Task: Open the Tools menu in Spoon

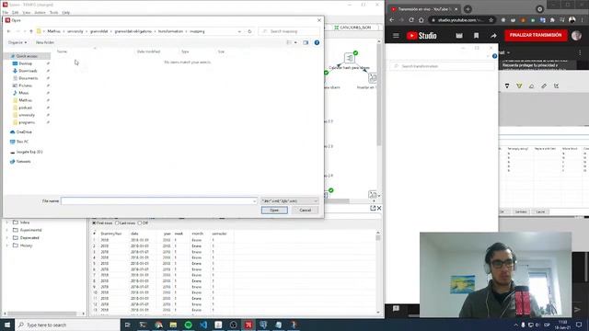Action: click(x=53, y=12)
